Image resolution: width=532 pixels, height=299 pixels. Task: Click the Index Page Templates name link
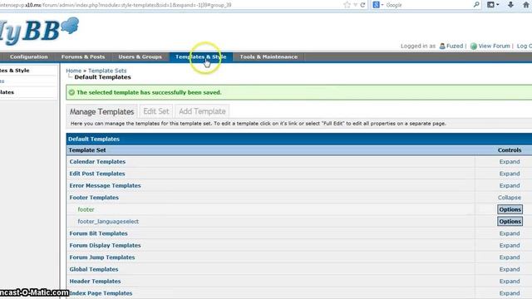[x=101, y=293]
